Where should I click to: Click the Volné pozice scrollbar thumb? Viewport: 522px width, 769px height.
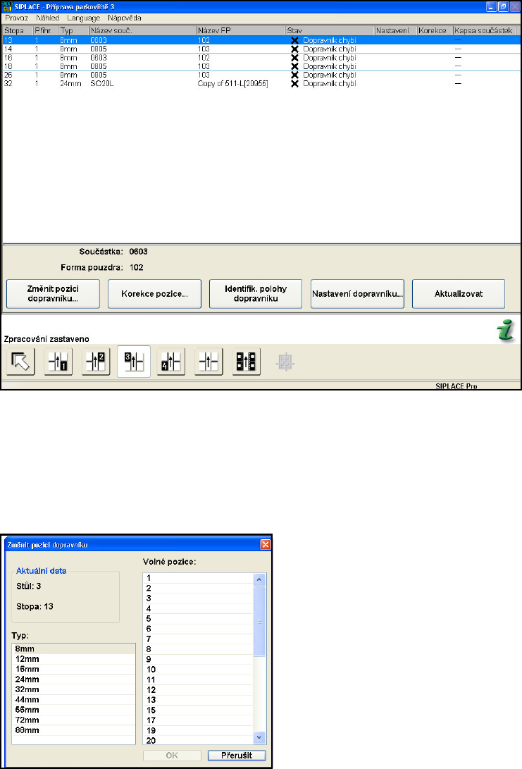click(x=259, y=622)
